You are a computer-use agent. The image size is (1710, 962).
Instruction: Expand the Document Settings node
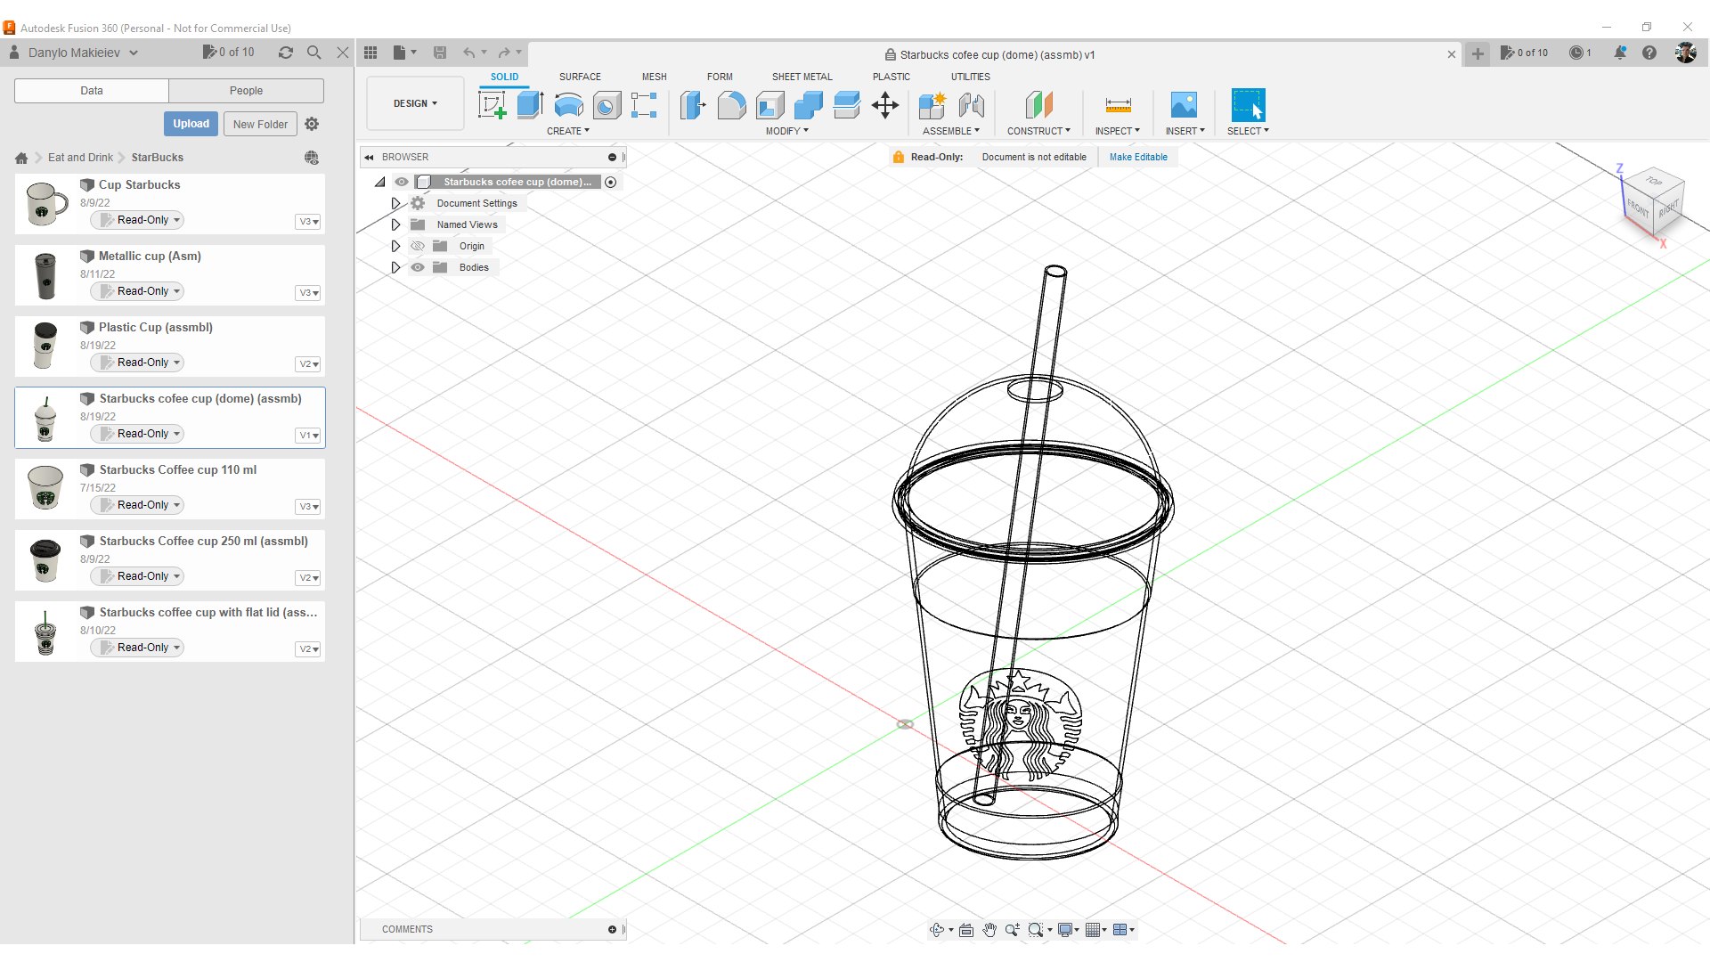395,203
